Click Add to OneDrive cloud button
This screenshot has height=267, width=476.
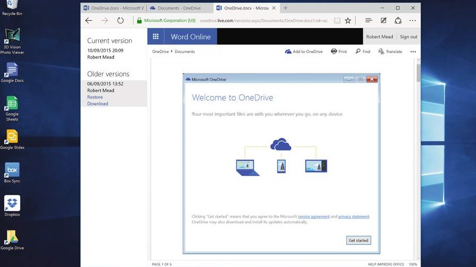click(303, 51)
